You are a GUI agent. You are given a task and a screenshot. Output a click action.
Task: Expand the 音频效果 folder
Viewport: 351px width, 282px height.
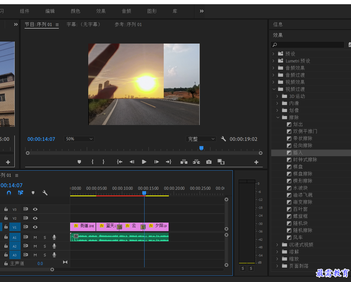click(273, 68)
